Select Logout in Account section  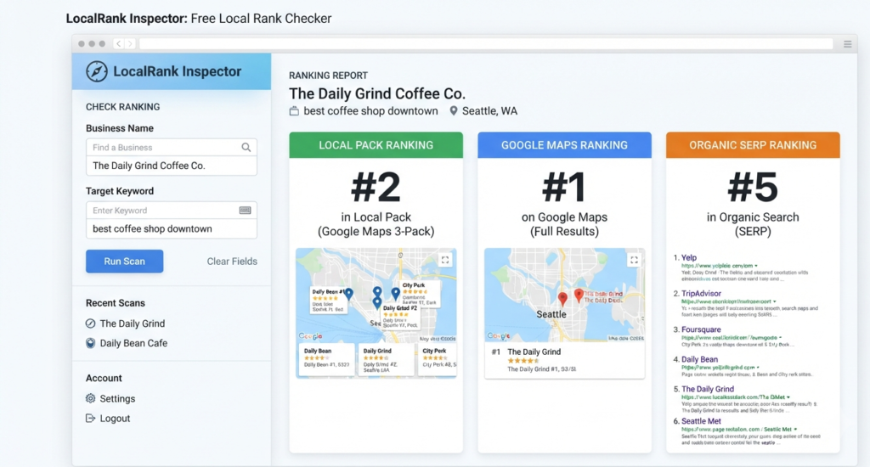coord(115,419)
